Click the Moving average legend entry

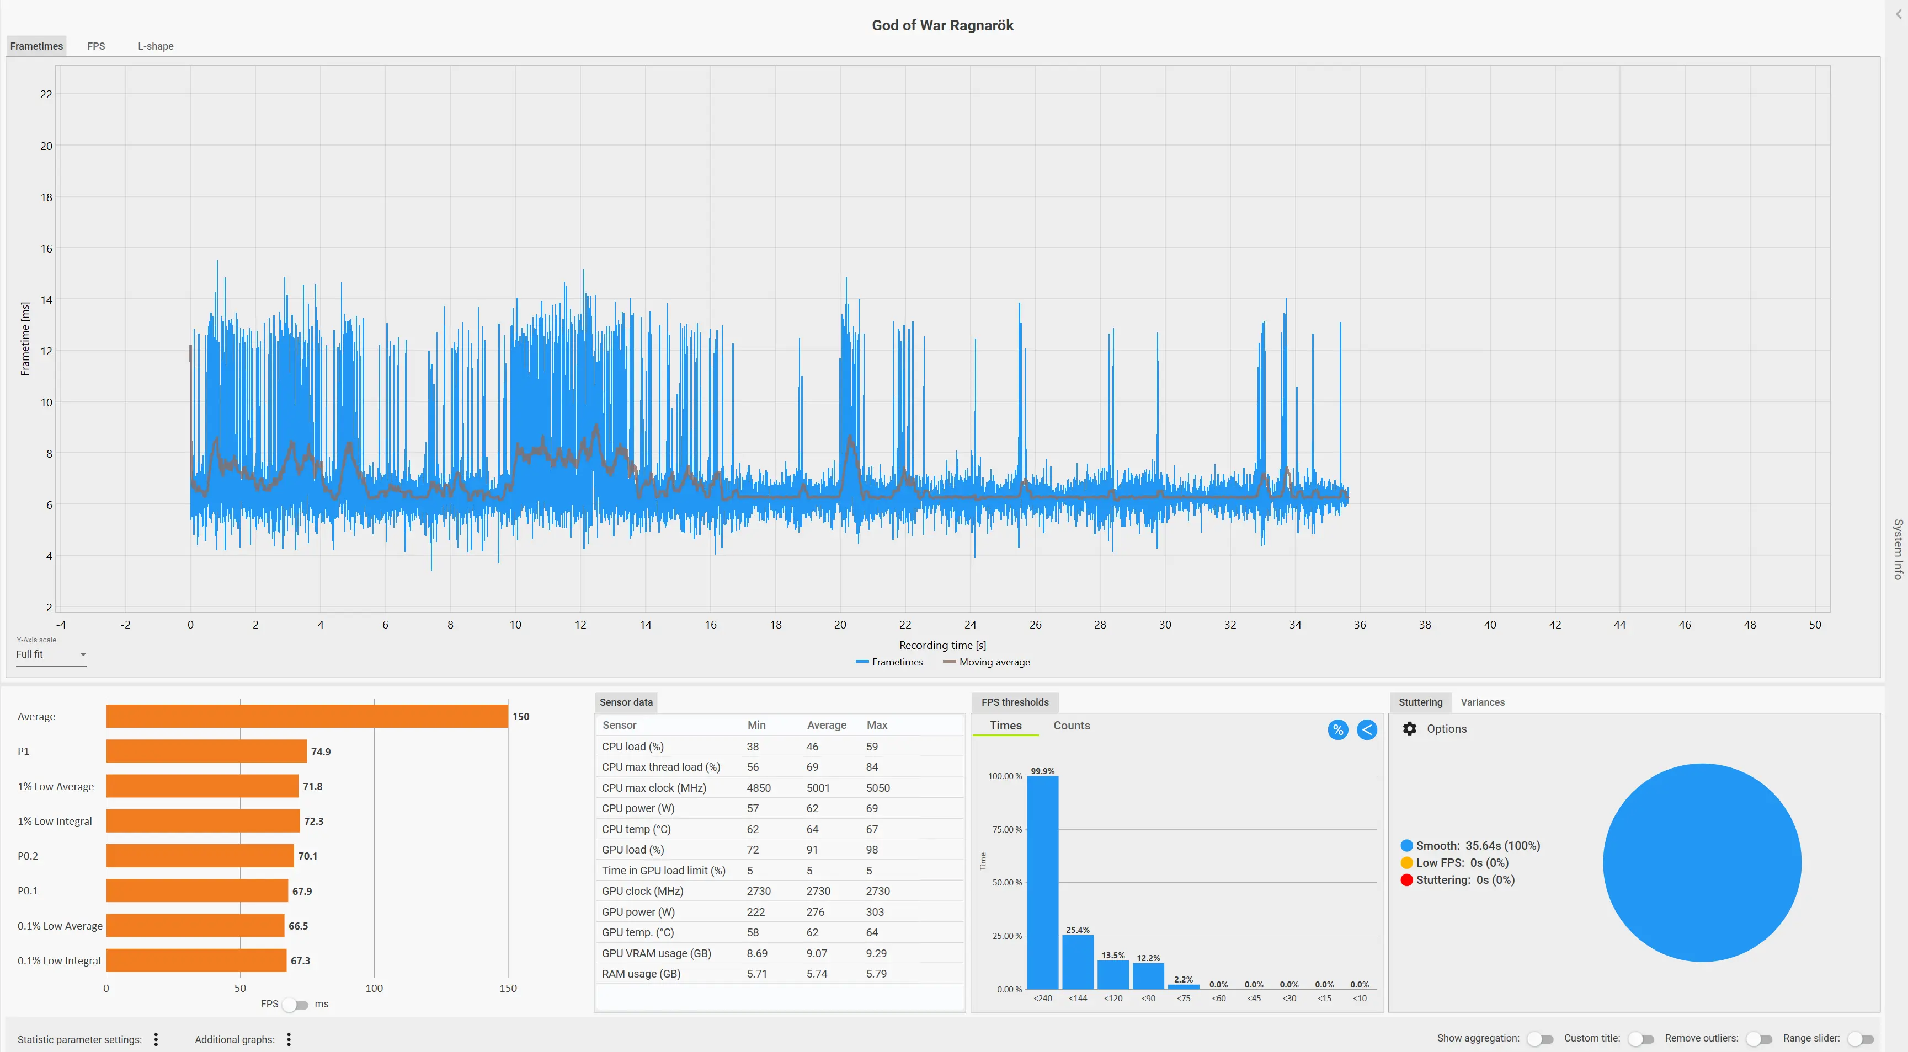(x=987, y=662)
